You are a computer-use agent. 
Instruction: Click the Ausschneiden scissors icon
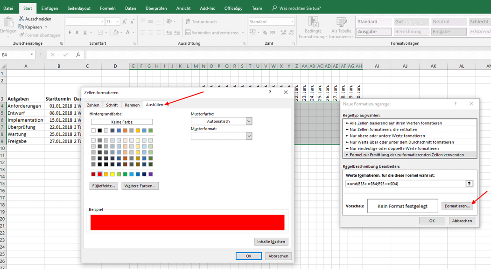pyautogui.click(x=21, y=19)
